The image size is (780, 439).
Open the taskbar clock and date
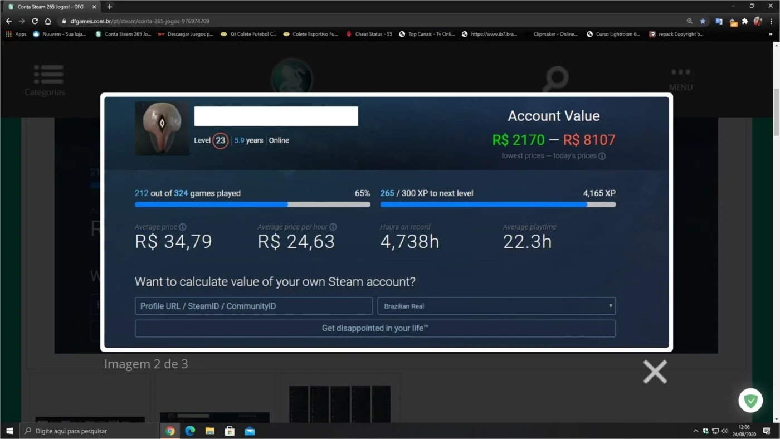click(x=744, y=431)
